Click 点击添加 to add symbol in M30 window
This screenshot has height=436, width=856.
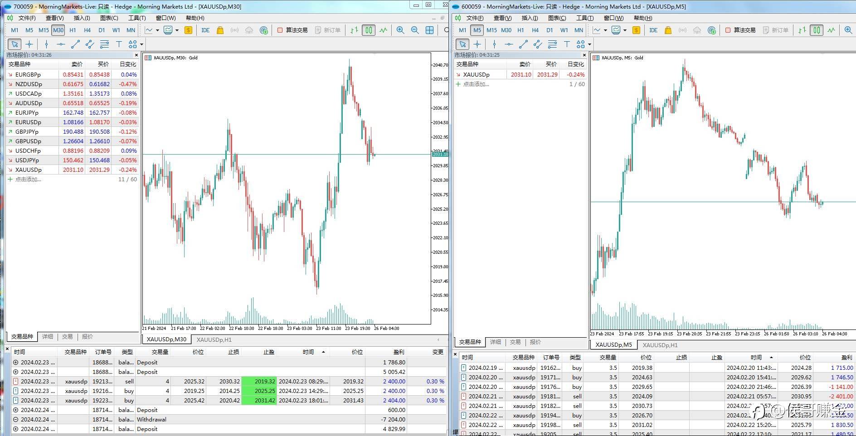(x=28, y=179)
